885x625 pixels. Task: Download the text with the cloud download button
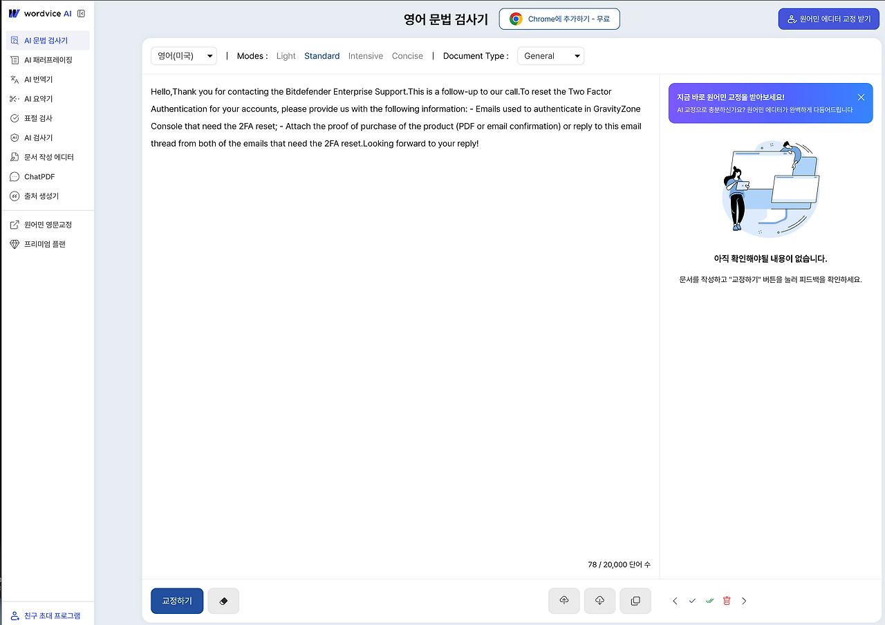point(599,600)
